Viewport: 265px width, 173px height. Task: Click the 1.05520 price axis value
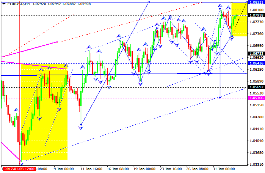(257, 93)
